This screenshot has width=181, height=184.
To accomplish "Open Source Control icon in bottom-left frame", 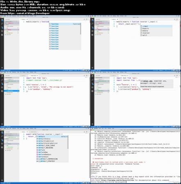I will point(2,140).
